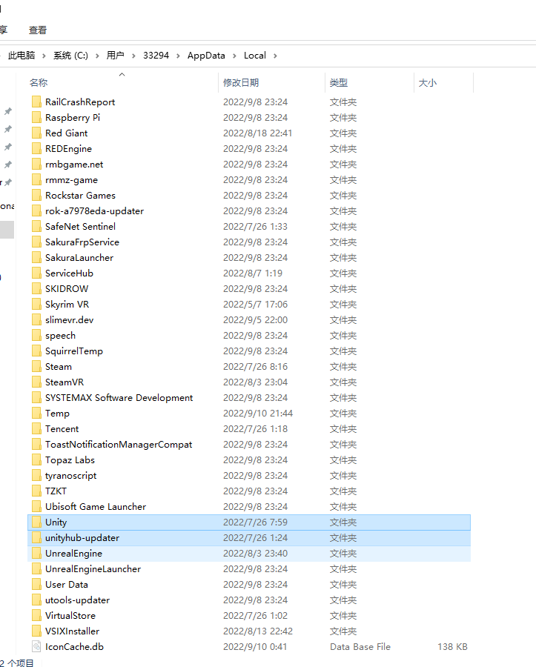The height and width of the screenshot is (667, 536).
Task: Select the SakuraLauncher folder icon
Action: (36, 257)
